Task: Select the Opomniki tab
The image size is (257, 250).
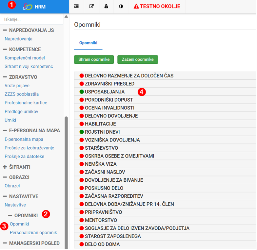Action: point(88,43)
